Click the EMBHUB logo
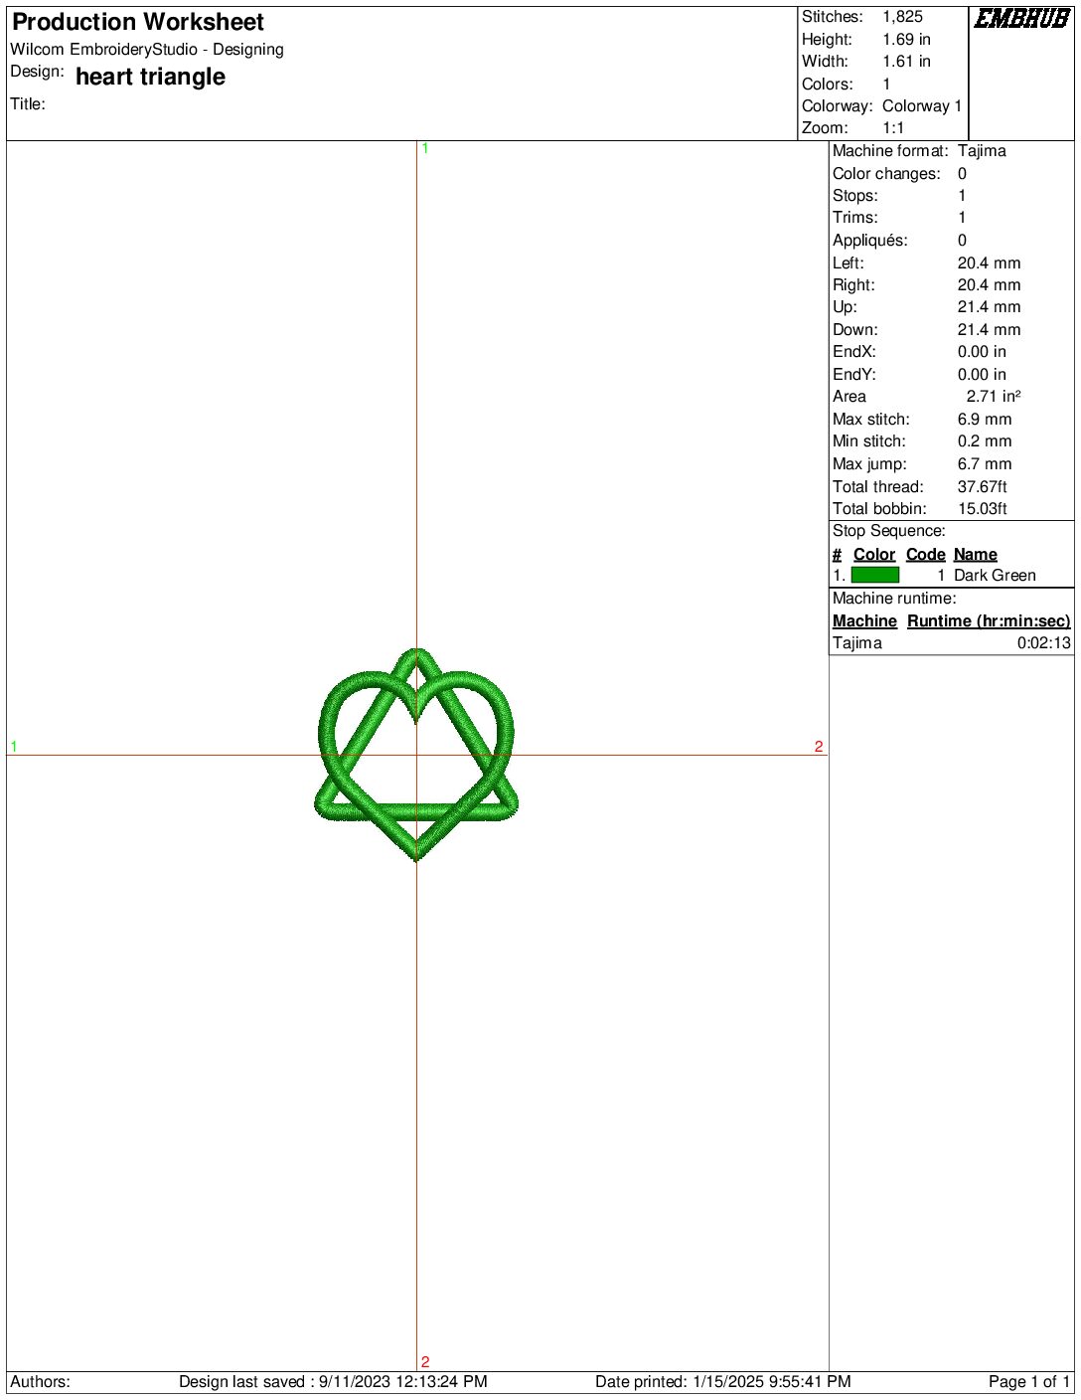The width and height of the screenshot is (1081, 1400). [1021, 18]
